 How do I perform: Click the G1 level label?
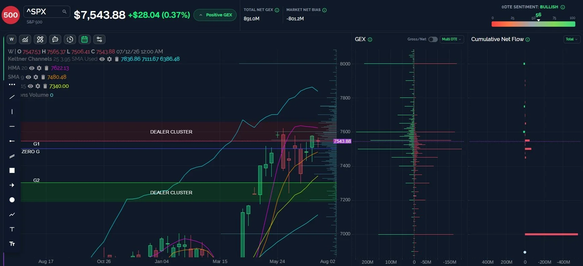point(36,144)
